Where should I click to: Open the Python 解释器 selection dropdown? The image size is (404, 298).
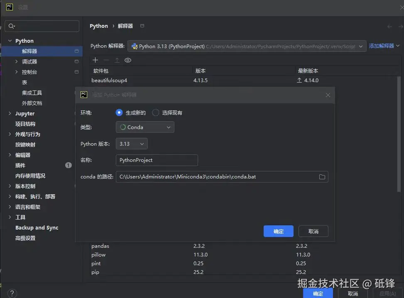tap(247, 46)
